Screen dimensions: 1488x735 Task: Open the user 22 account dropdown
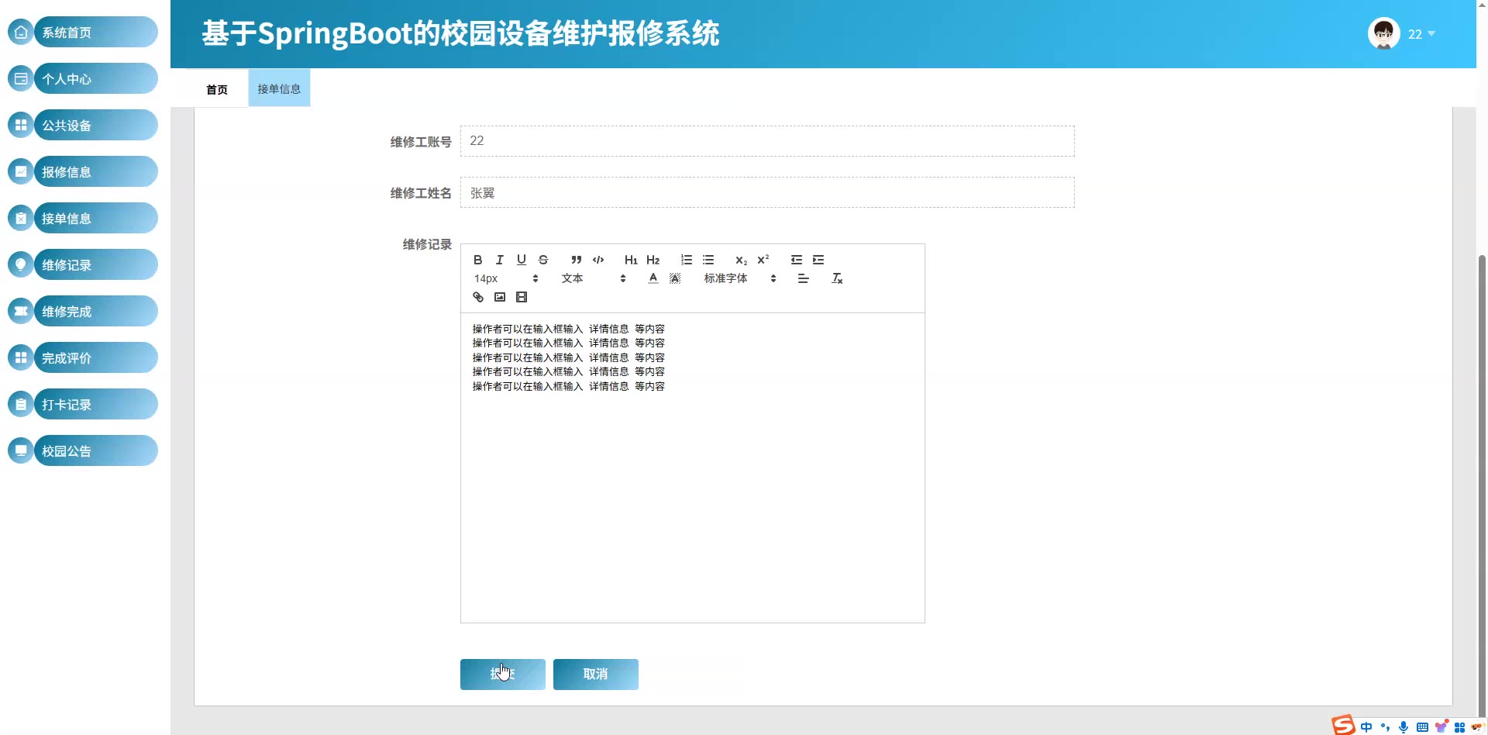pyautogui.click(x=1422, y=34)
